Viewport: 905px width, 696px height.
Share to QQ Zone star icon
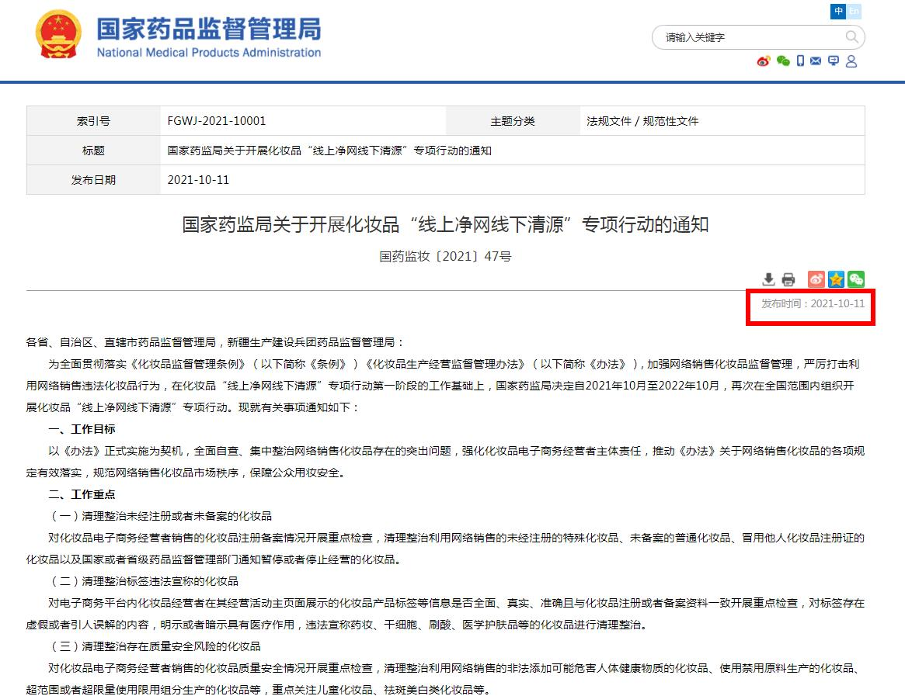(836, 279)
